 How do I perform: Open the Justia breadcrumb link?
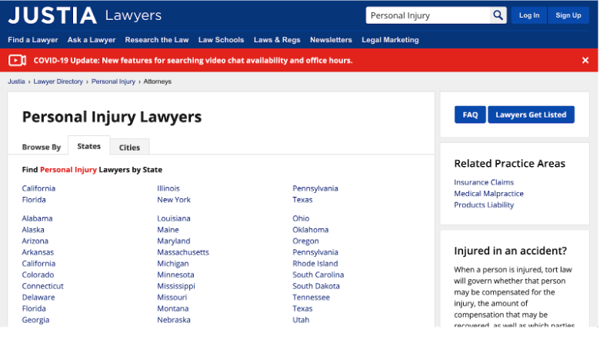pos(16,82)
